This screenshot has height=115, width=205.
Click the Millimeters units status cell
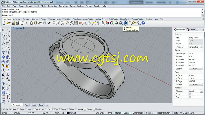tap(59, 113)
